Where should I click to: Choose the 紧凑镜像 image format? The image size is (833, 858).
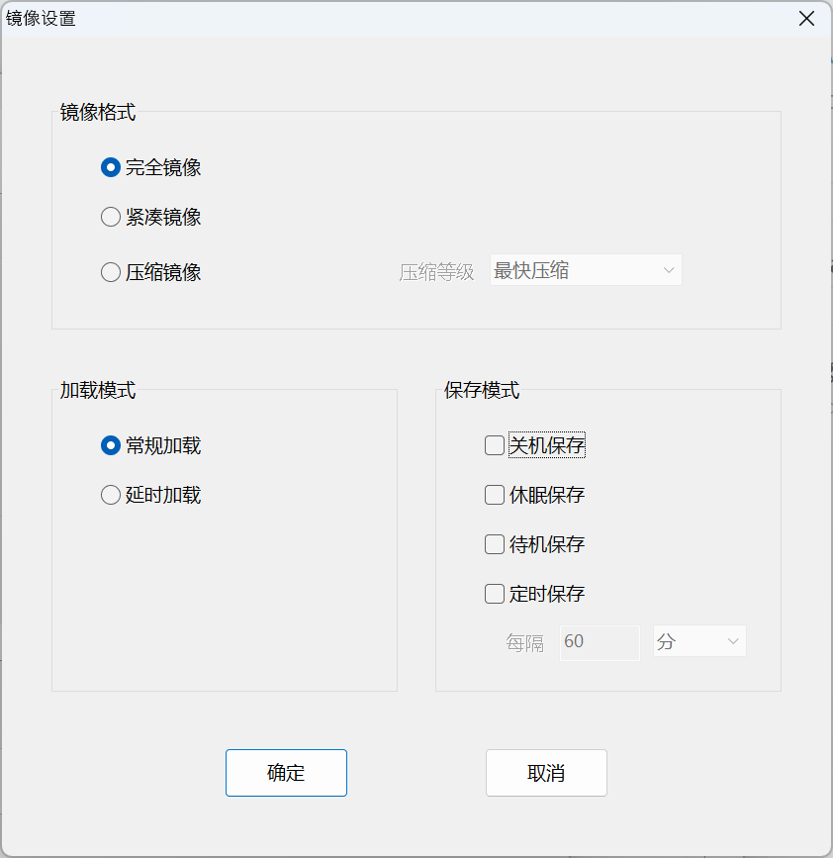(111, 217)
